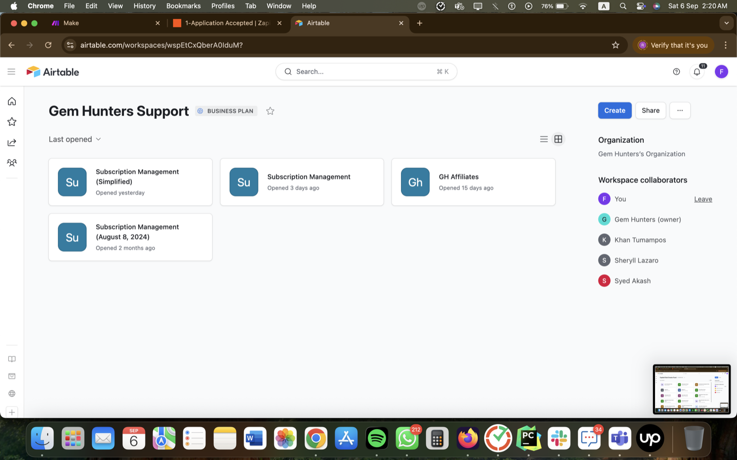Click the airtable.com address bar
Screen dimensions: 737x460
pos(344,45)
